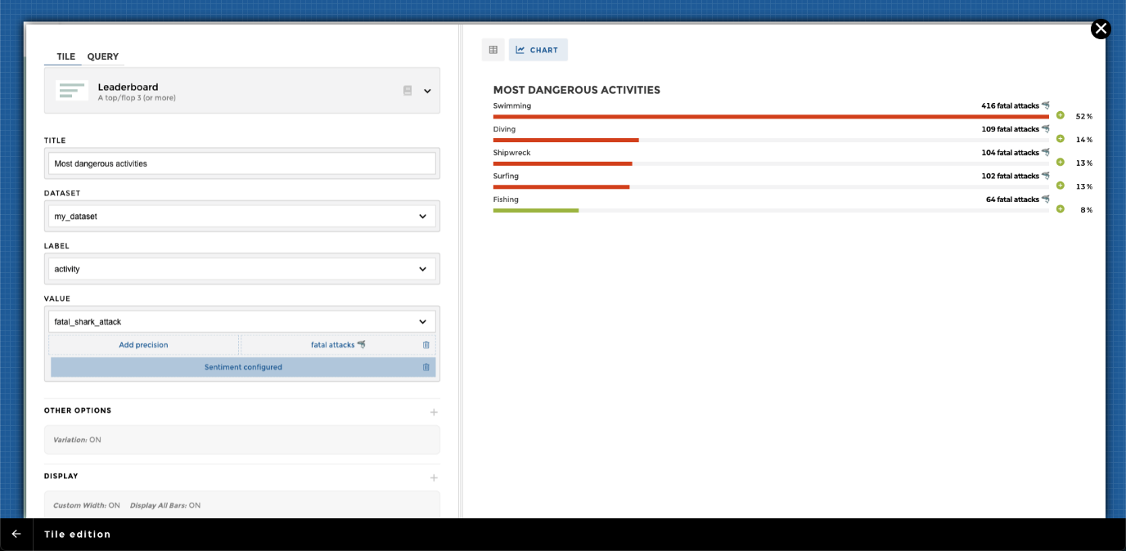Click the Add precision link
The width and height of the screenshot is (1126, 551).
tap(143, 345)
